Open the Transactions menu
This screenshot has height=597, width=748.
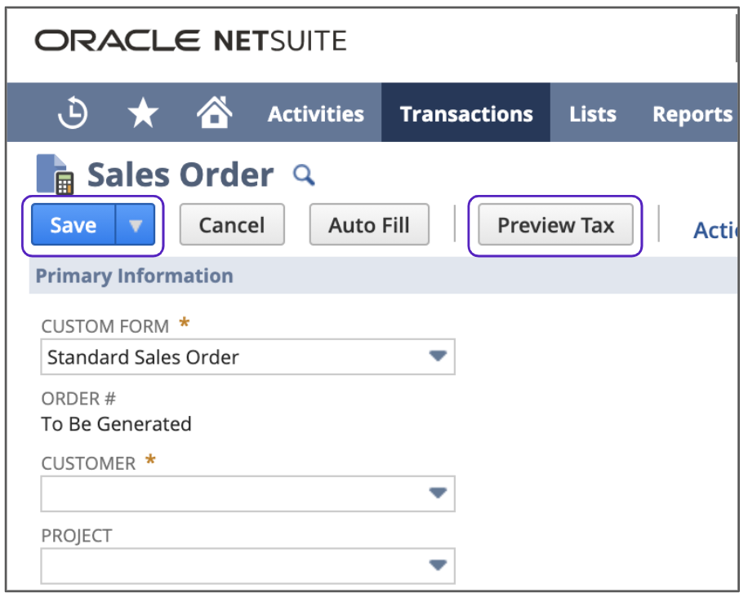[465, 114]
